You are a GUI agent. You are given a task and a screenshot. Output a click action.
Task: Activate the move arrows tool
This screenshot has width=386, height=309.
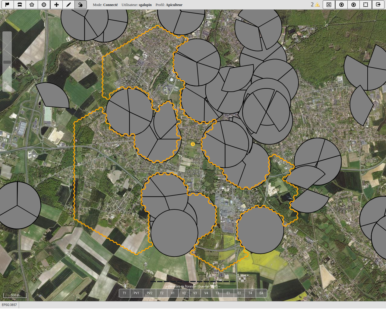click(56, 5)
